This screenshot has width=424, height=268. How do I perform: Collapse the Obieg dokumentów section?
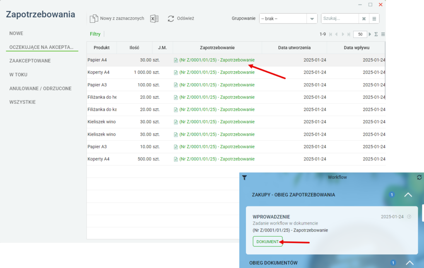410,263
